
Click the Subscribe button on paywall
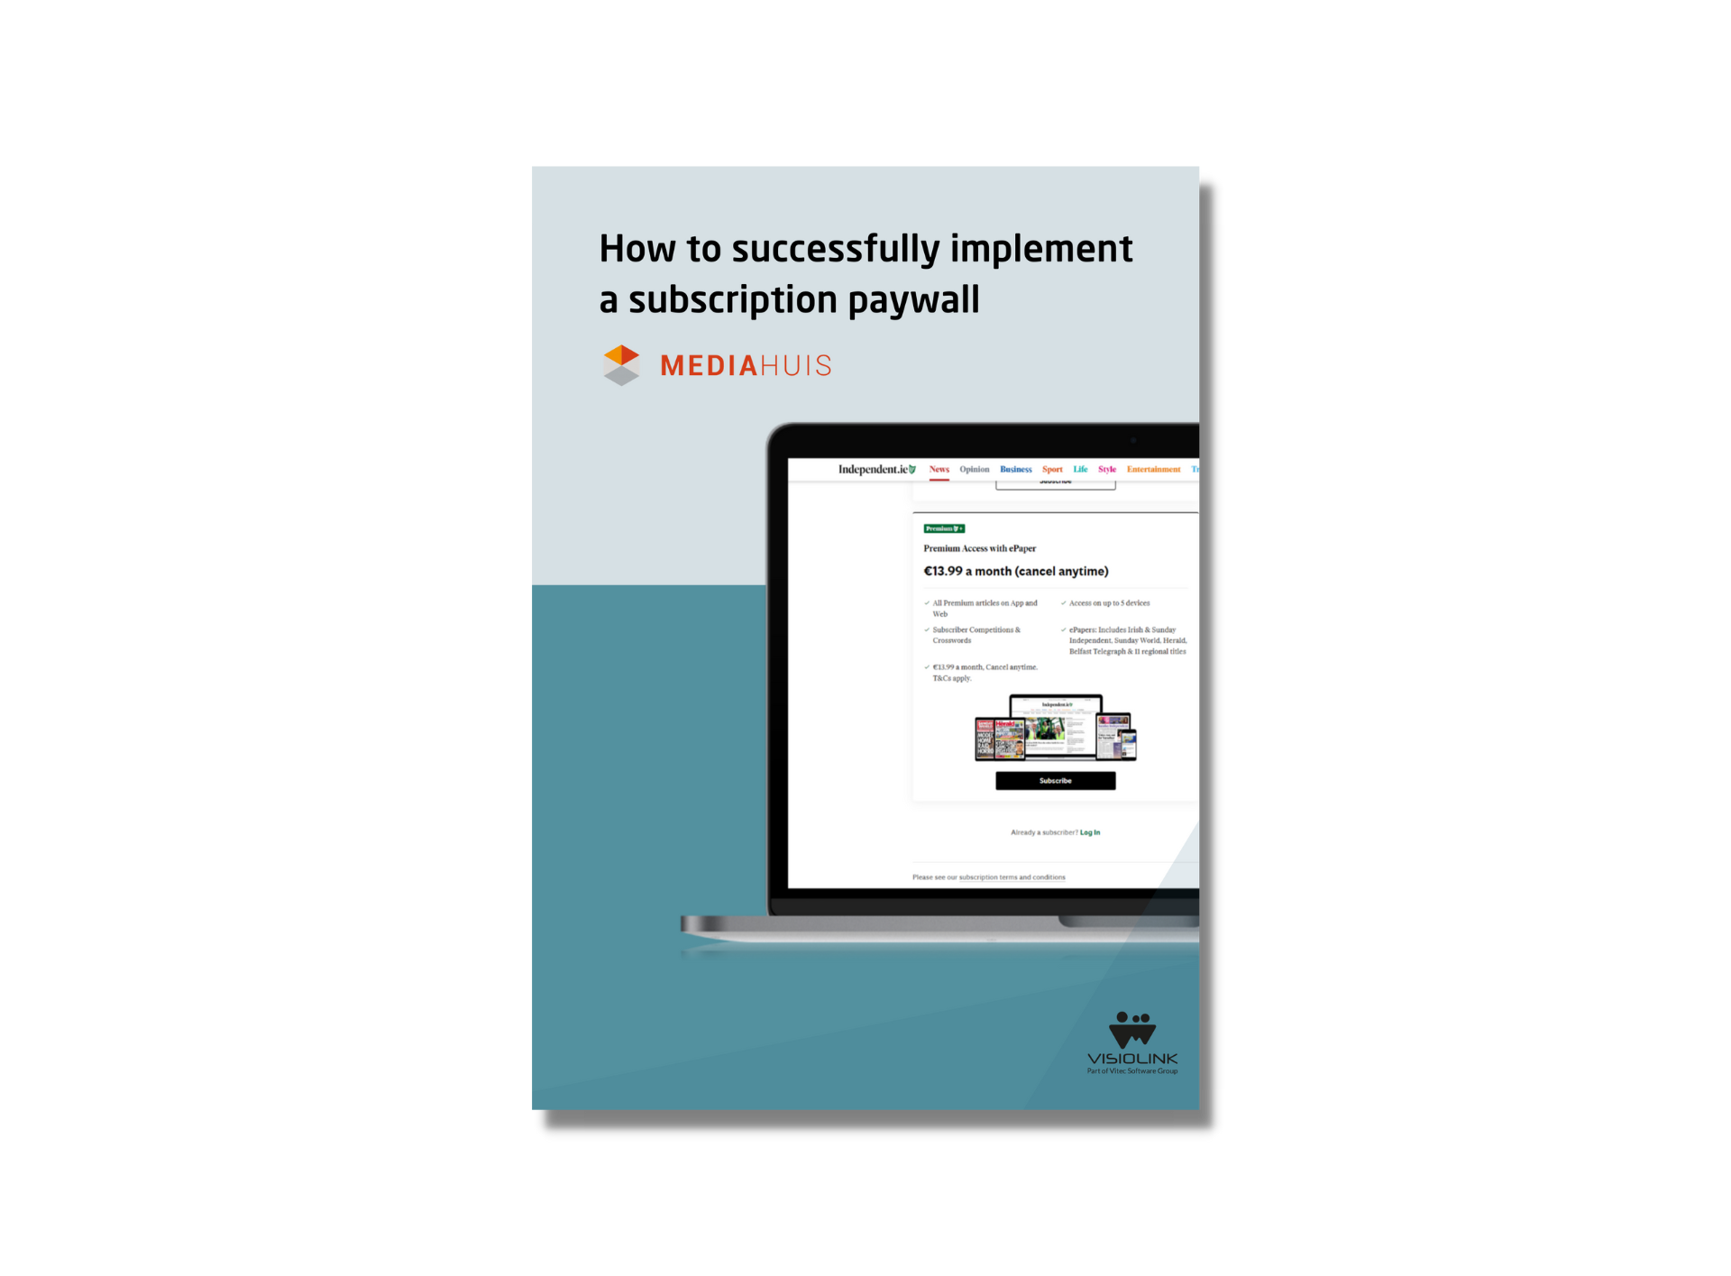pyautogui.click(x=1055, y=781)
